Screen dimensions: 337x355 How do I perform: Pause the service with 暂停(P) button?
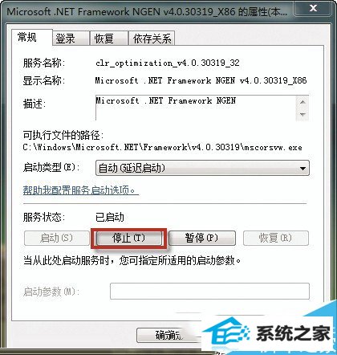coord(202,238)
